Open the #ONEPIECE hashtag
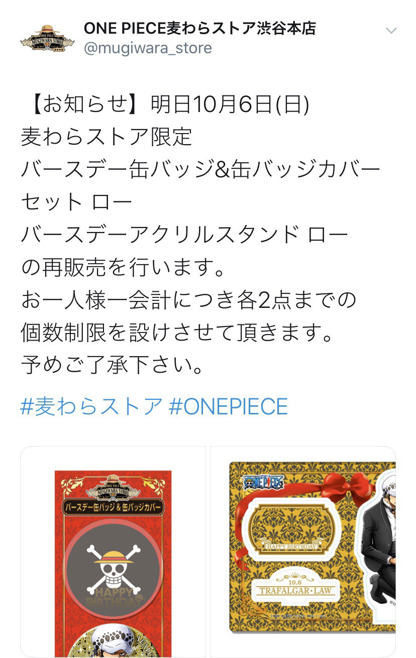The width and height of the screenshot is (416, 658). tap(229, 406)
